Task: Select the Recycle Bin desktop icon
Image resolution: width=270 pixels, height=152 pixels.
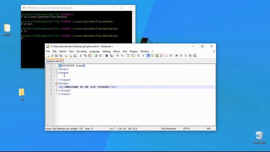Action: pyautogui.click(x=259, y=137)
